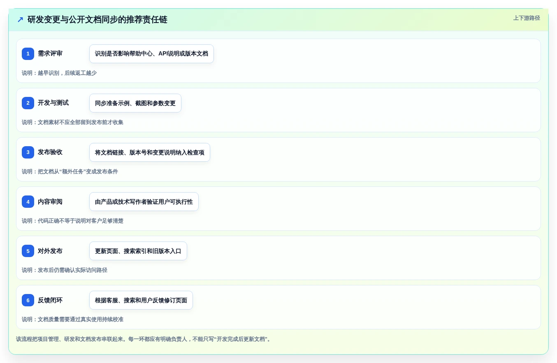The image size is (557, 363).
Task: Click the 反馈闭环 step name
Action: click(x=50, y=300)
